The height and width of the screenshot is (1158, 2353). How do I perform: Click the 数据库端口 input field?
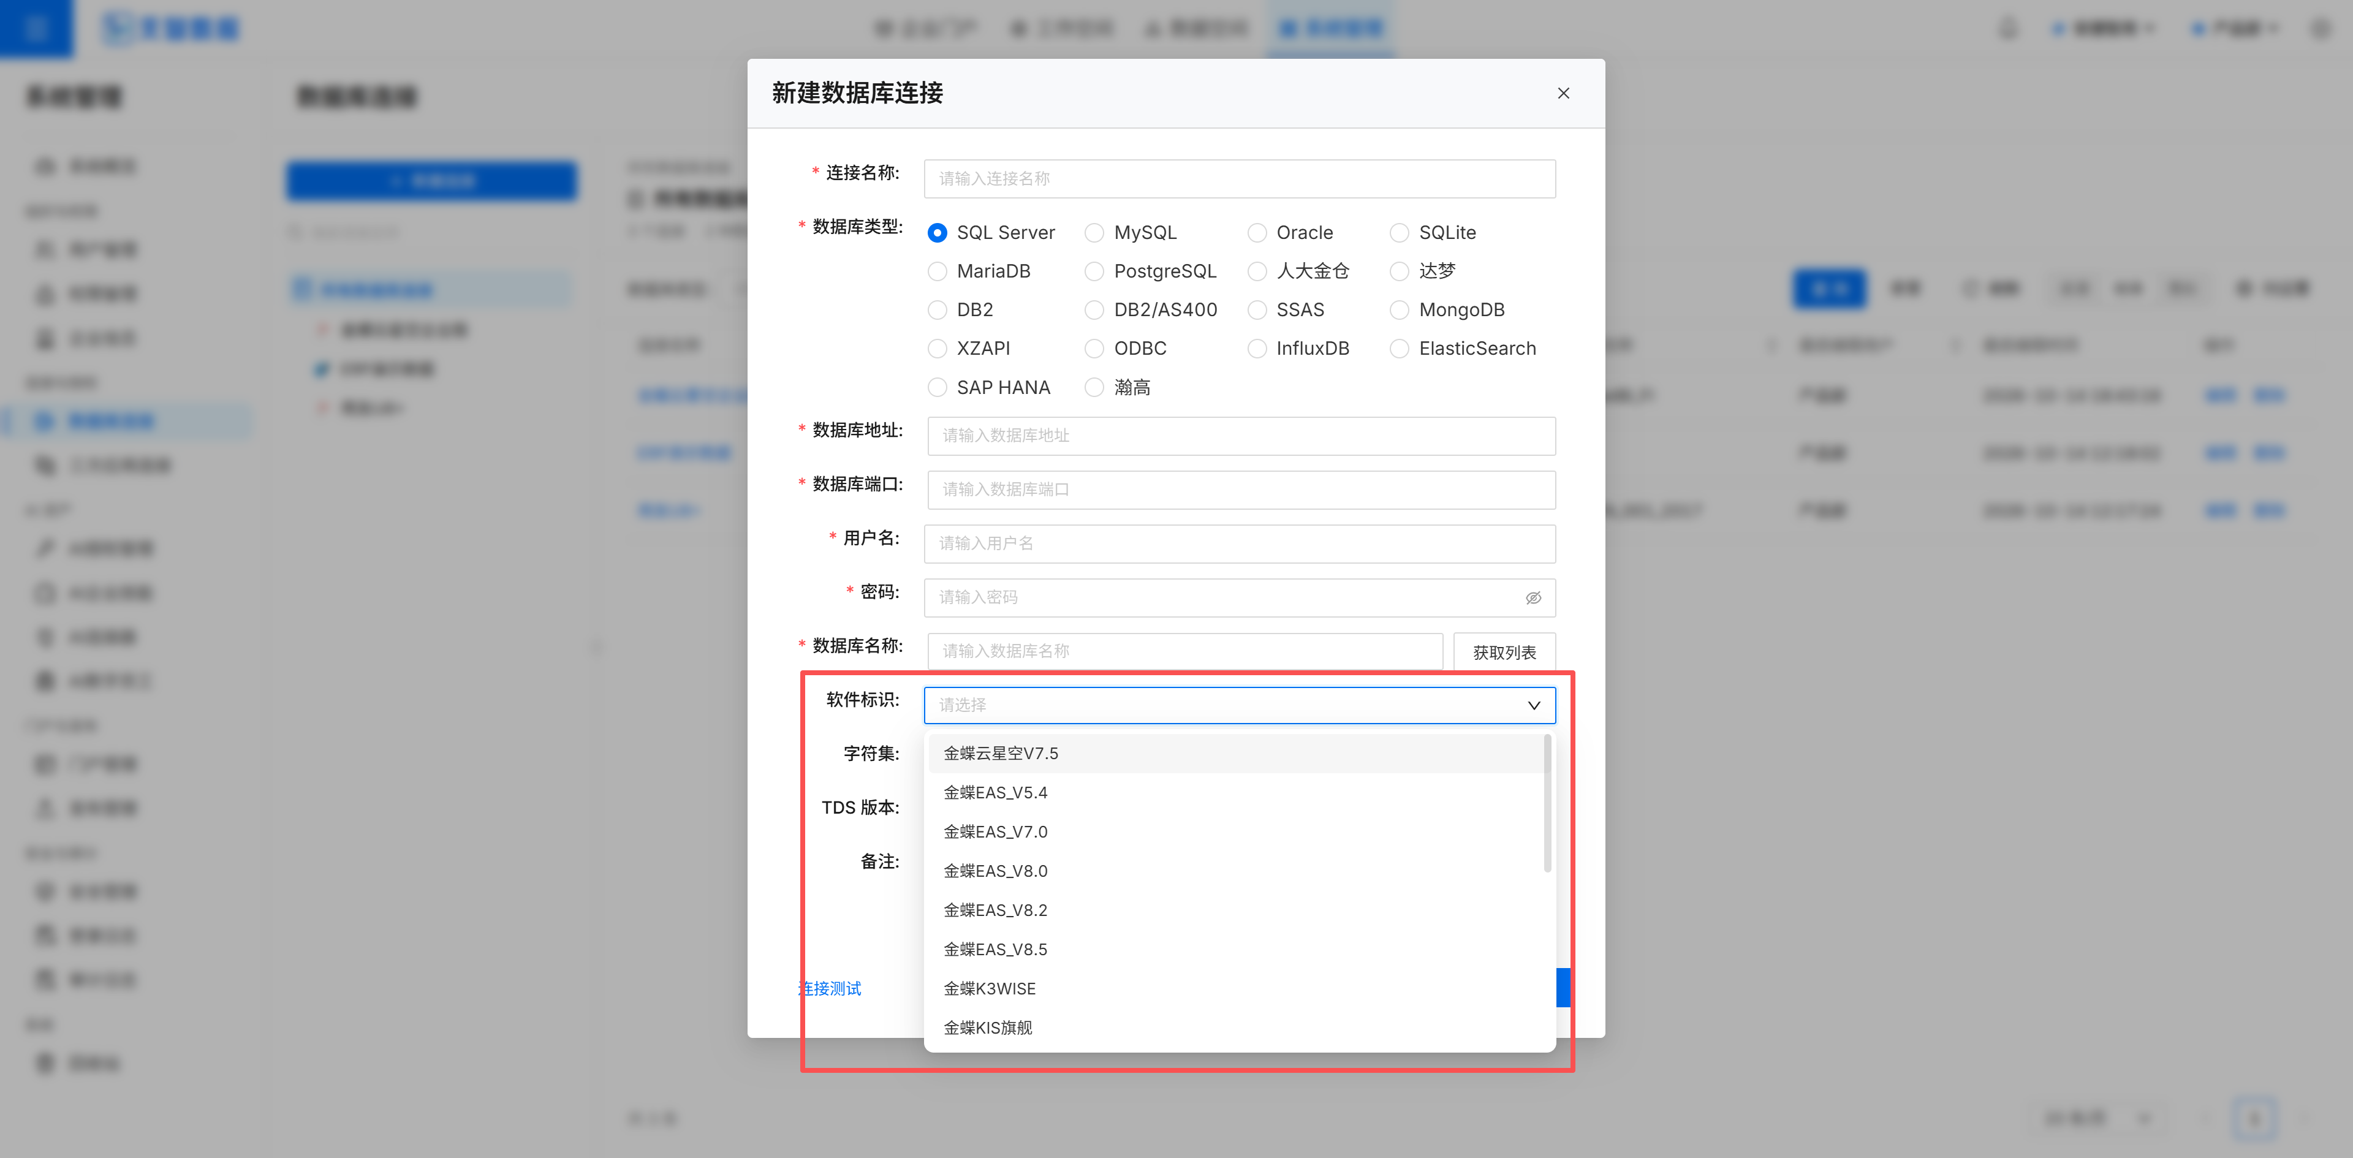(1241, 490)
